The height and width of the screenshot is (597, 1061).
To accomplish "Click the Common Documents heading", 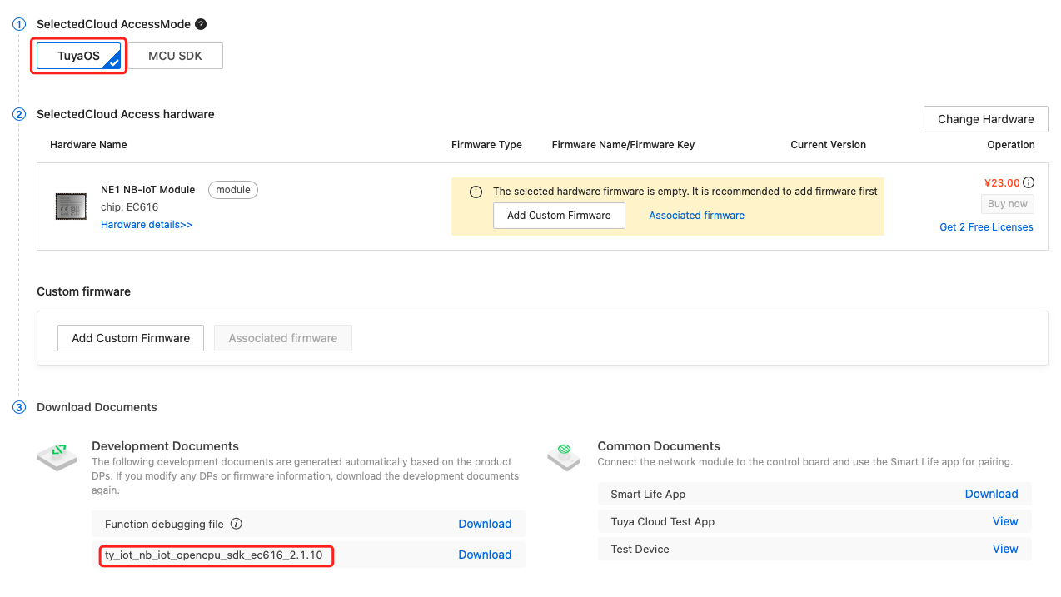I will [659, 446].
